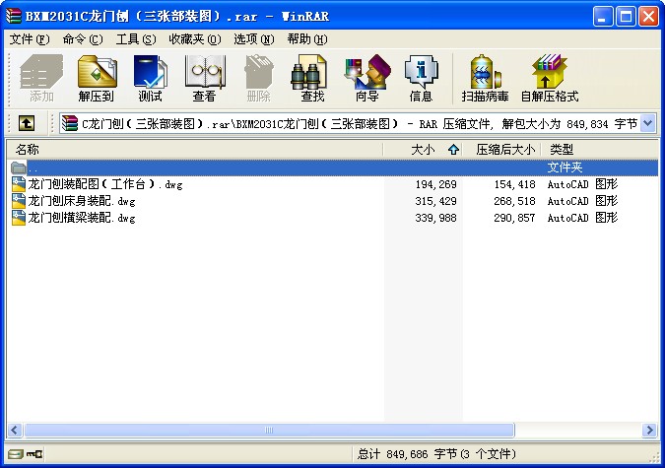The image size is (665, 468).
Task: Select file 龙门刨横梁装配.dwg
Action: pyautogui.click(x=82, y=218)
